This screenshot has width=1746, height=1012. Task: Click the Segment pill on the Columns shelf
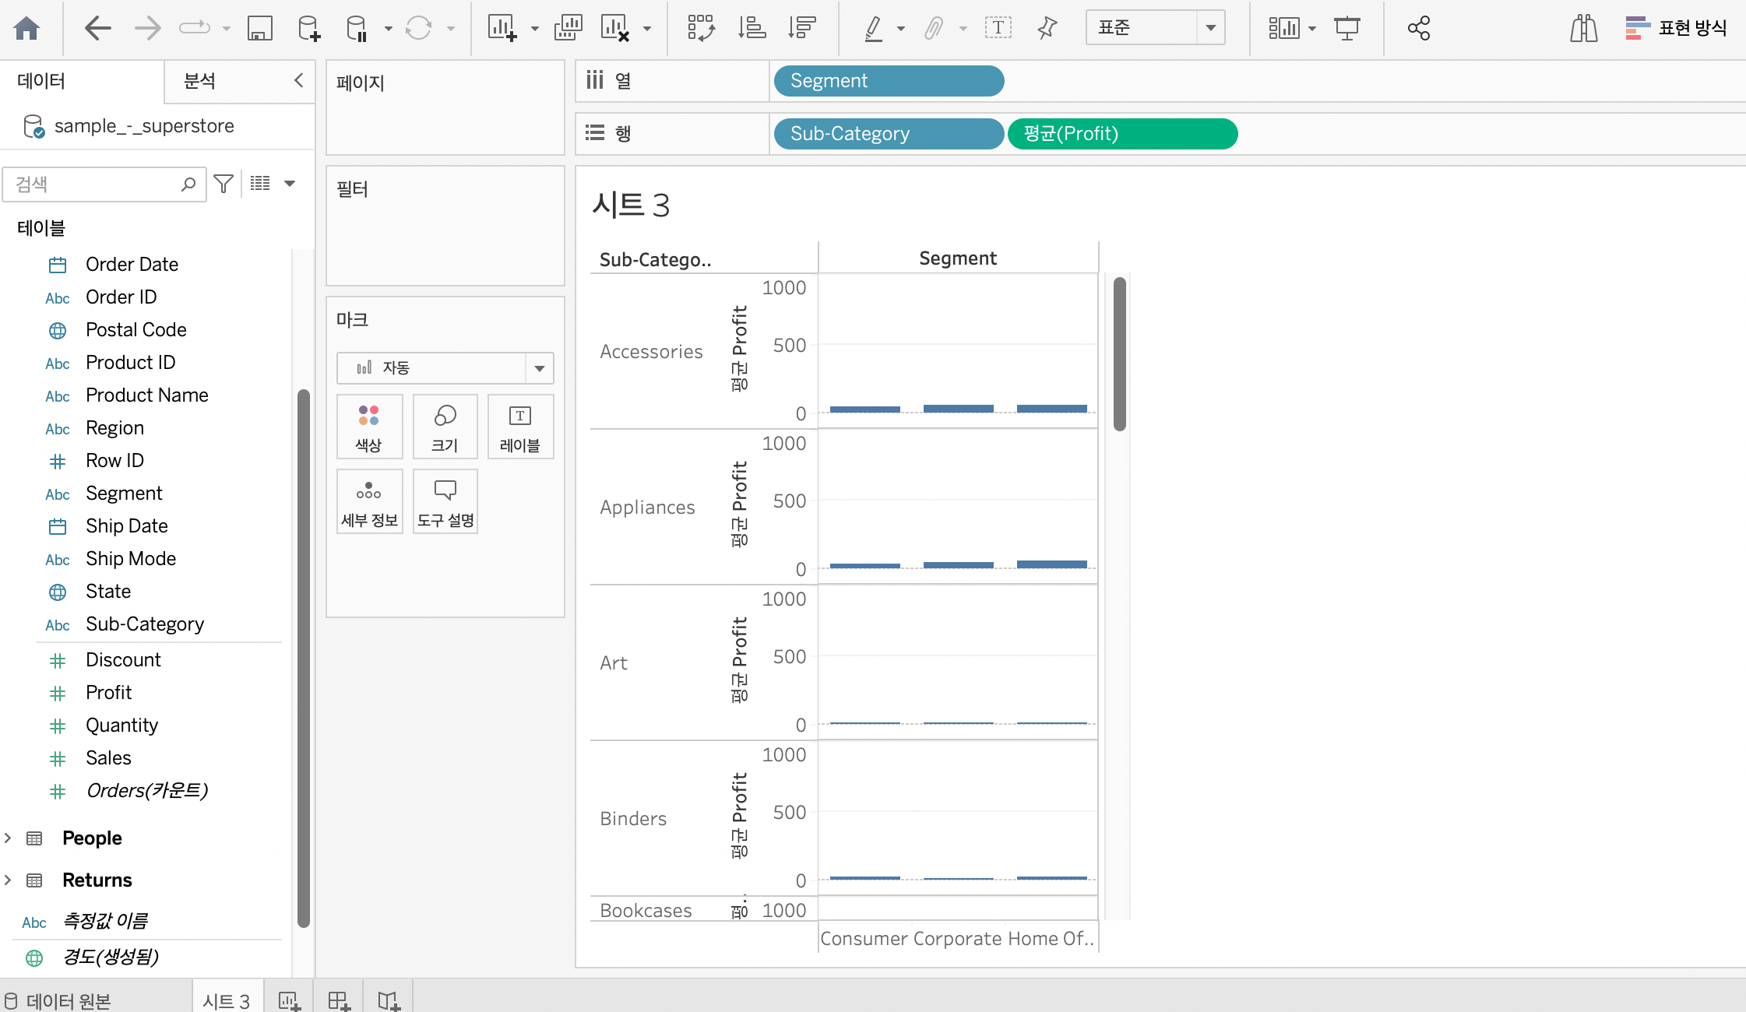[888, 81]
